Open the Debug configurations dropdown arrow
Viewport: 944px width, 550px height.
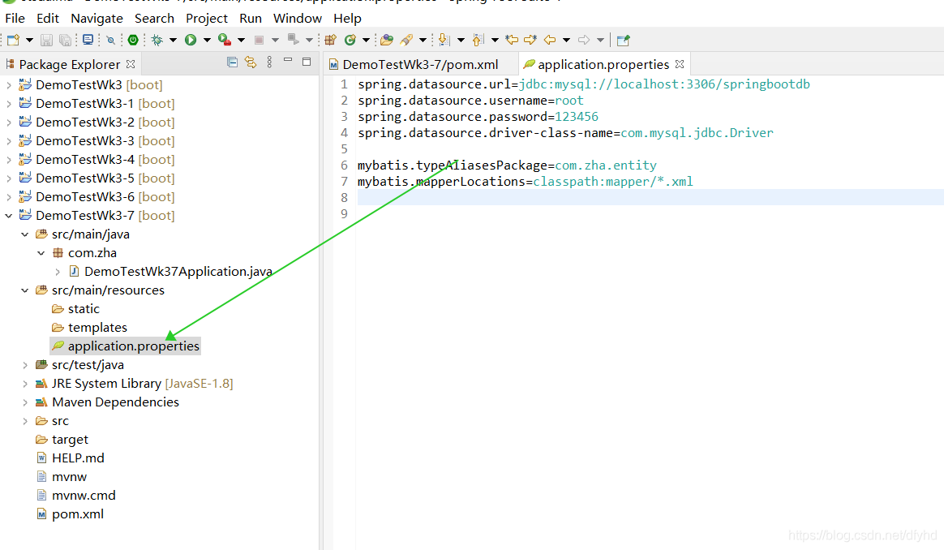point(173,41)
